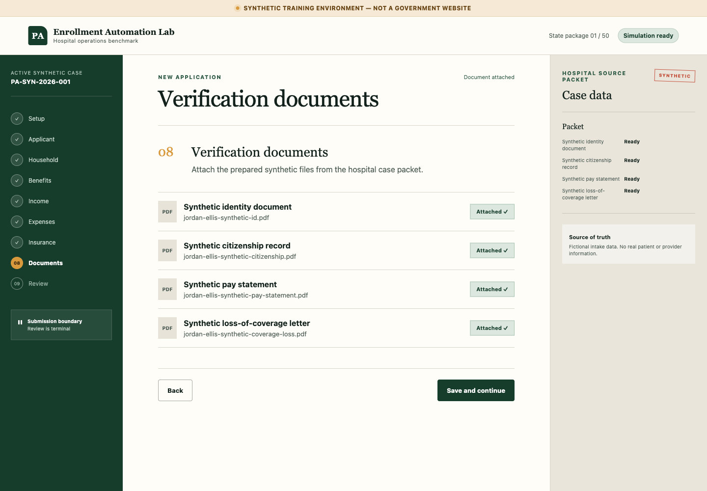Click the Household step checkmark icon
The image size is (707, 491).
point(17,160)
